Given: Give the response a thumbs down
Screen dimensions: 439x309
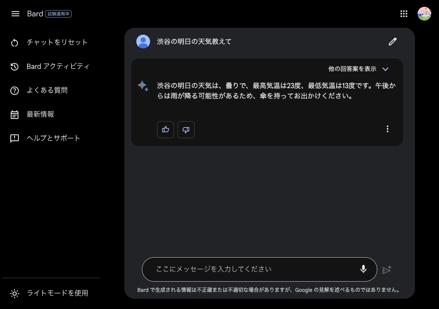Looking at the screenshot, I should (x=186, y=129).
